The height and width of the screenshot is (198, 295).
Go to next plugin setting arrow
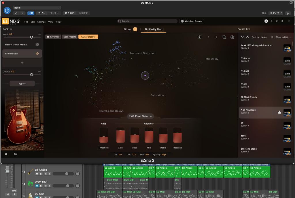[x=22, y=13]
